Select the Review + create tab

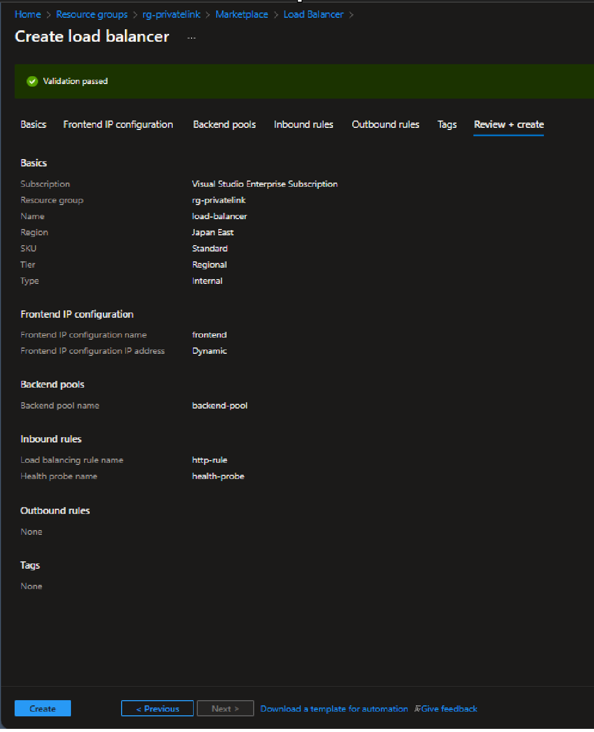tap(509, 124)
